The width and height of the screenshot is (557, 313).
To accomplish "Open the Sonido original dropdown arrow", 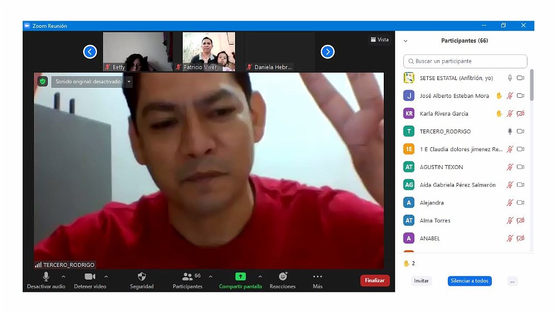I will click(129, 82).
